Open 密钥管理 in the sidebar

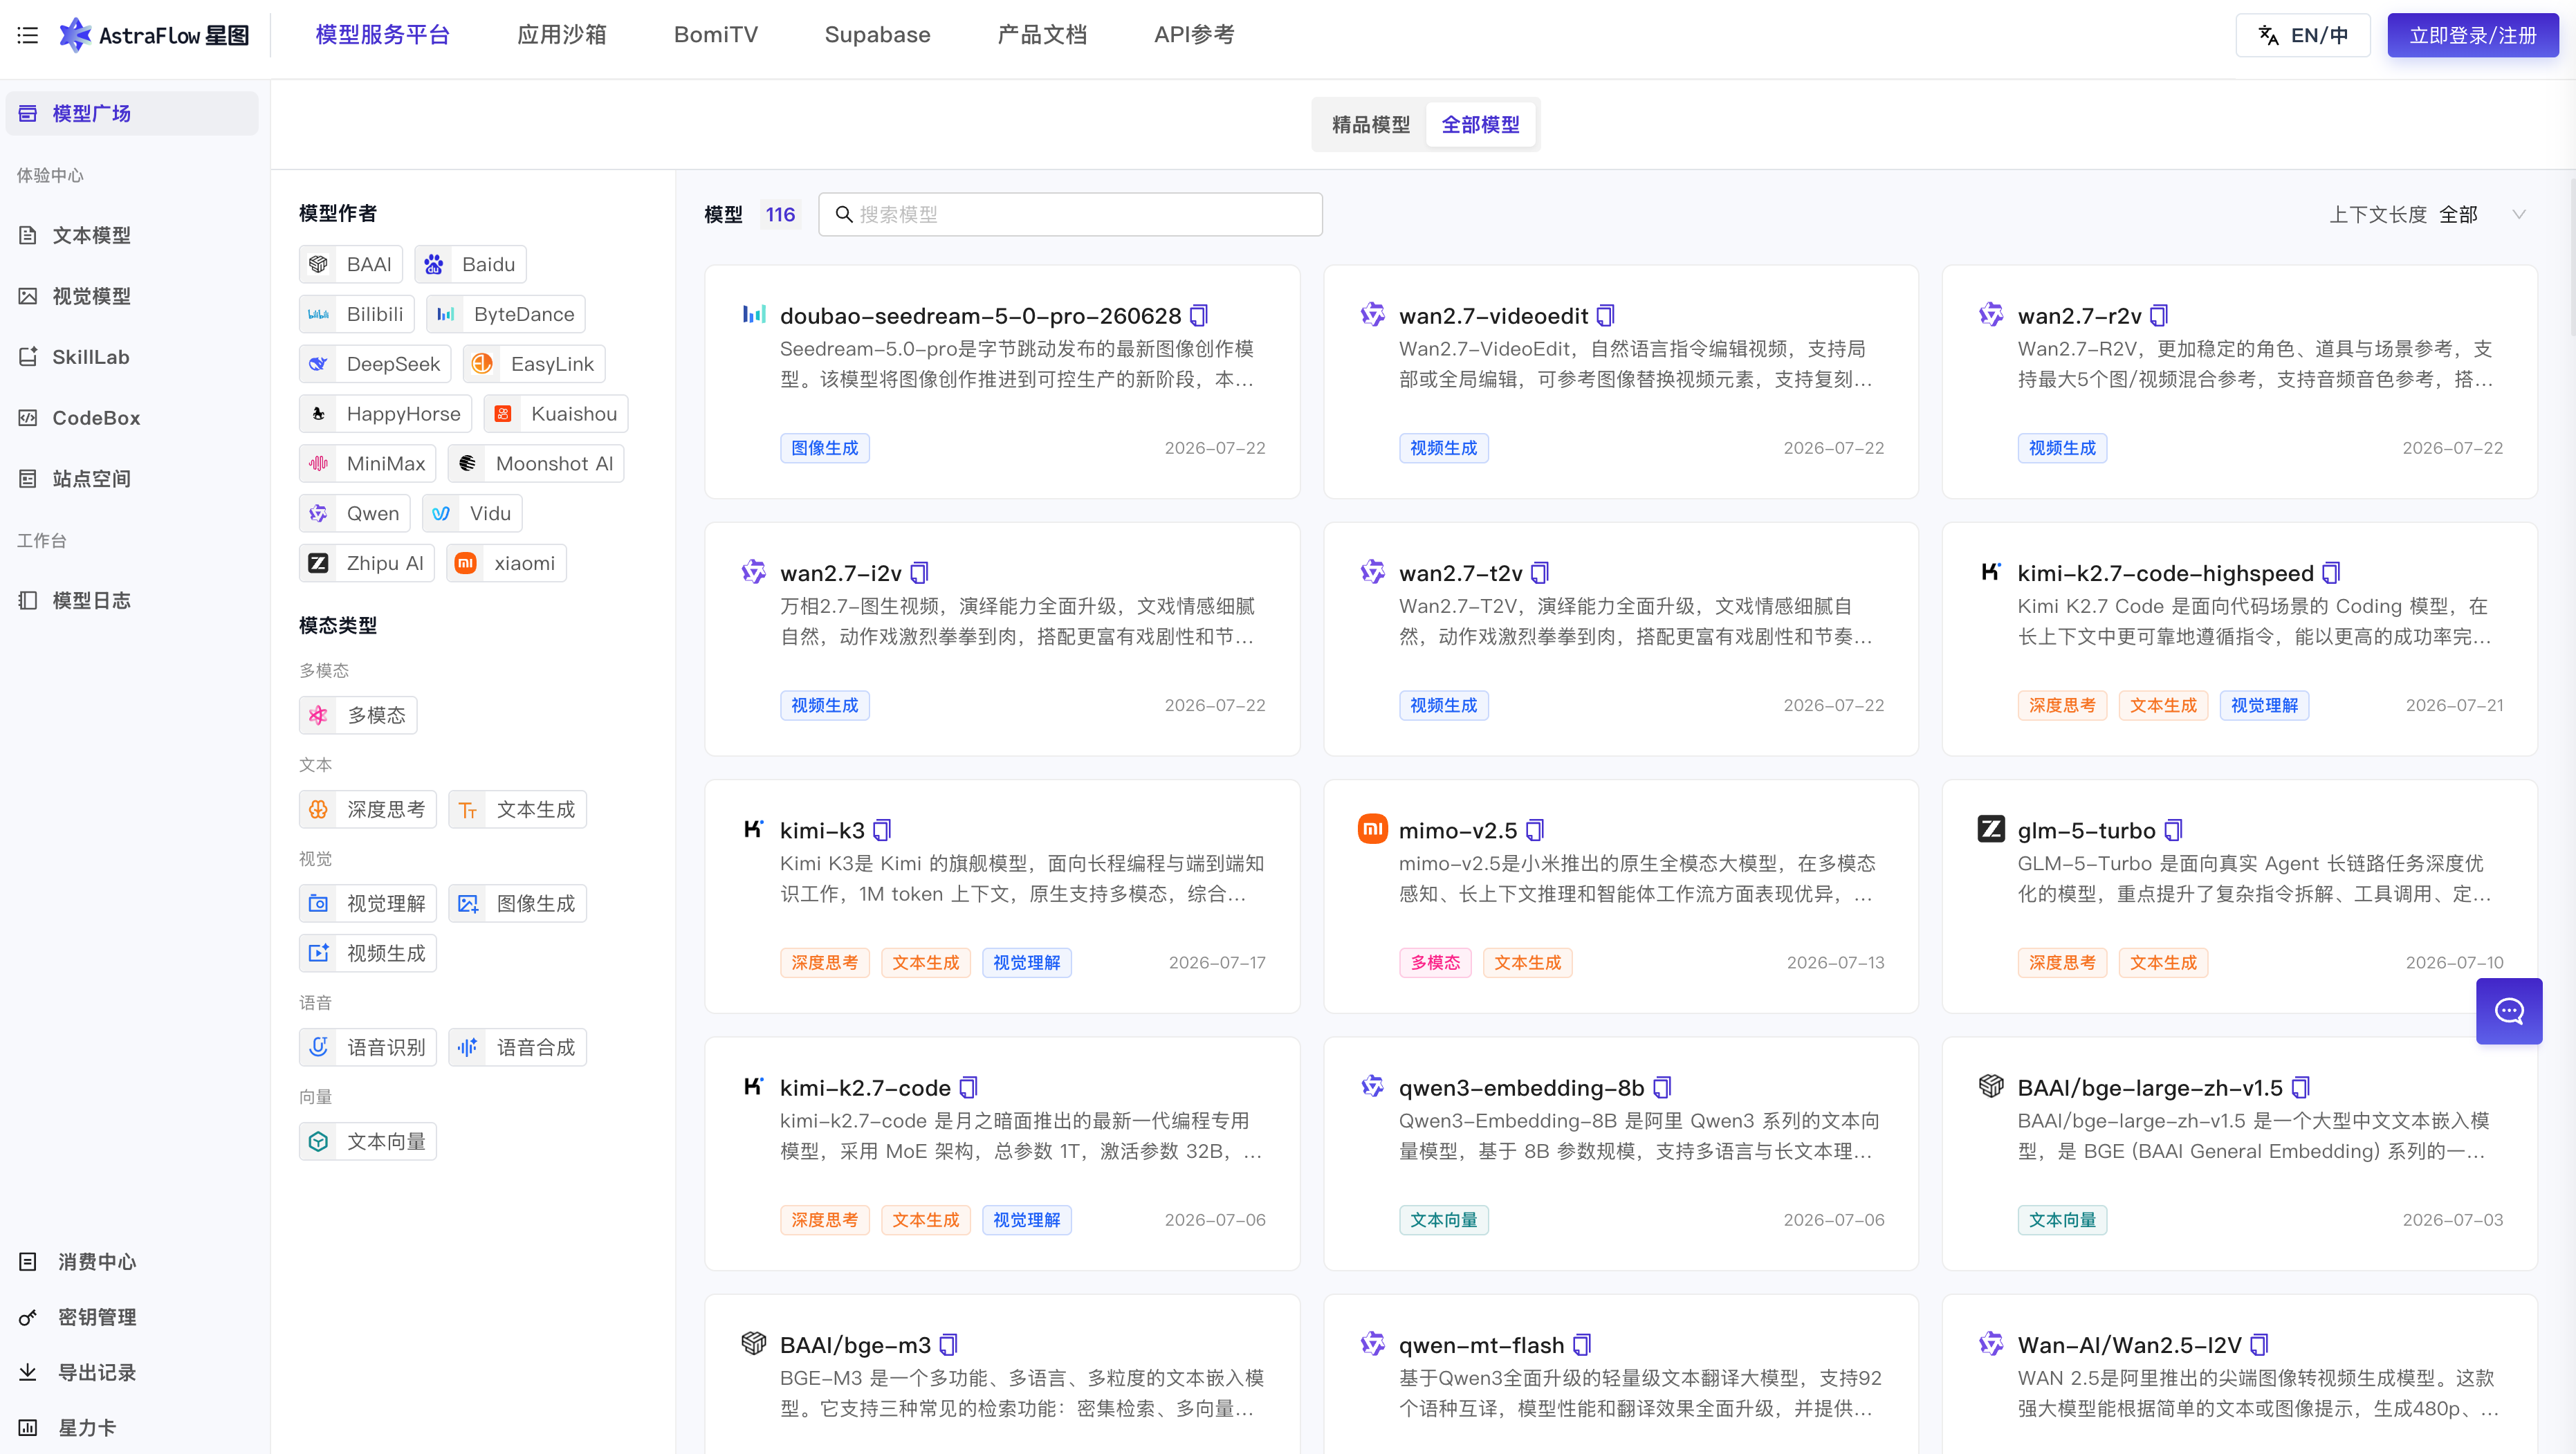pos(97,1318)
